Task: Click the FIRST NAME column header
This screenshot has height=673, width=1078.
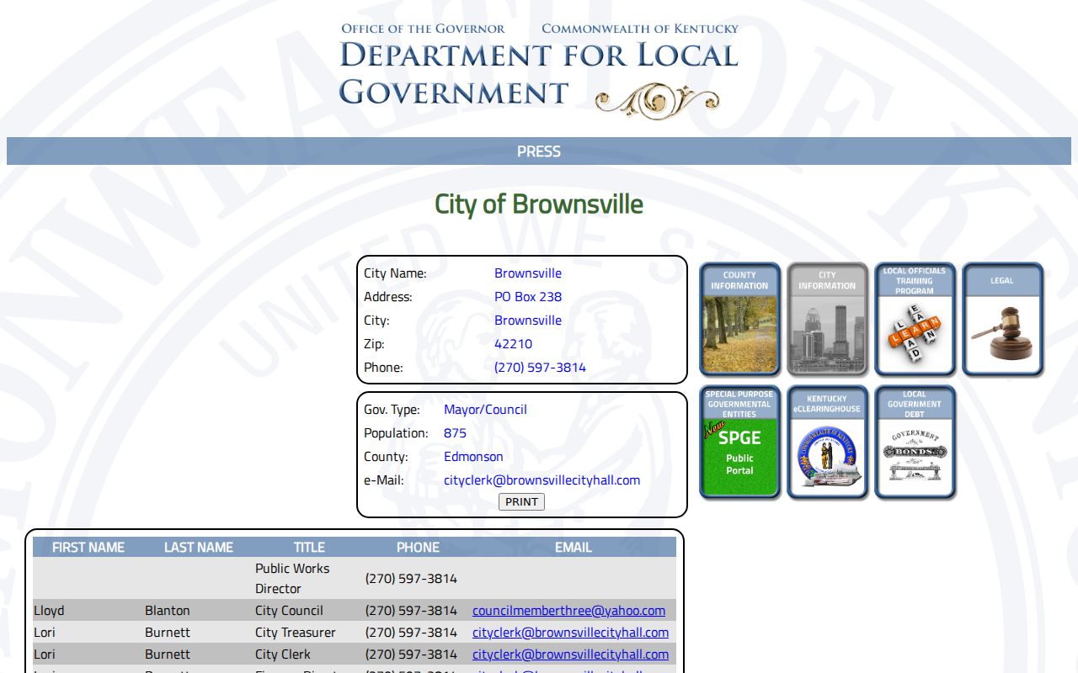Action: click(88, 547)
